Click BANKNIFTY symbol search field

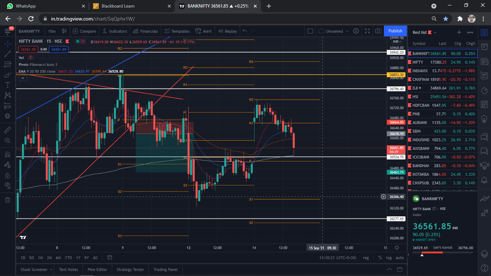pyautogui.click(x=29, y=31)
